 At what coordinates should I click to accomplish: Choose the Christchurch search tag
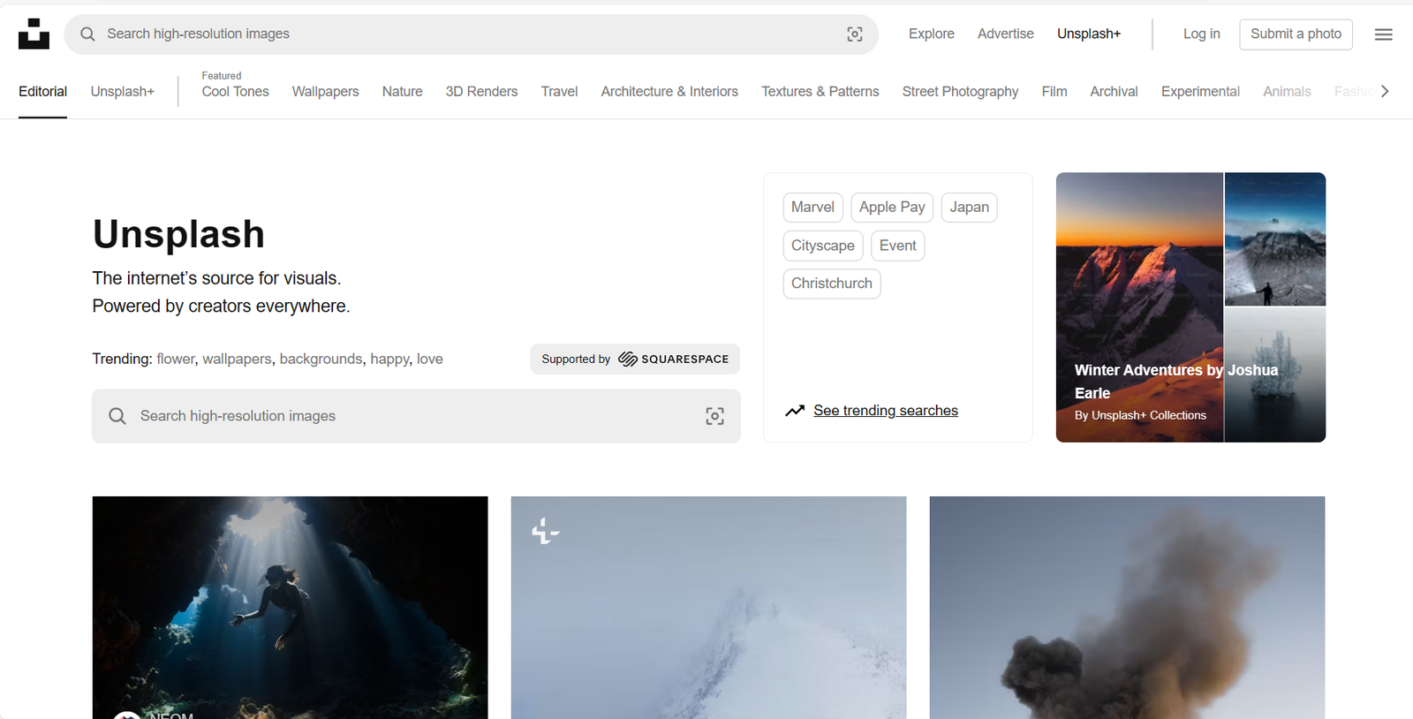831,284
